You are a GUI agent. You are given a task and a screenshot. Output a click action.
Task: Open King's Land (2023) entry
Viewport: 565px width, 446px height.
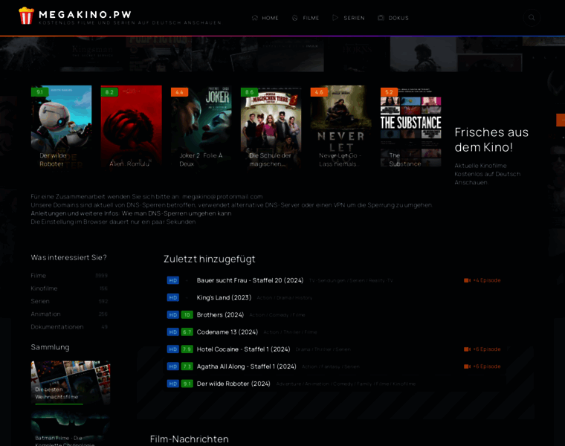[224, 297]
